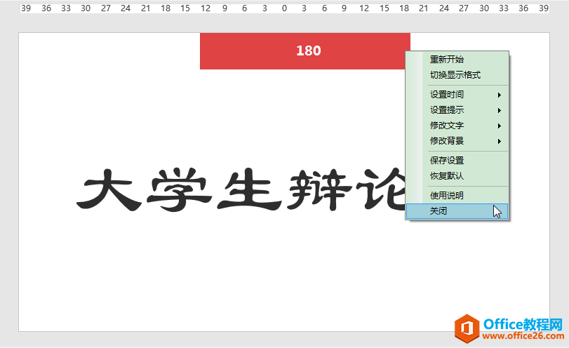The image size is (569, 348).
Task: Choose 恢复默认 menu entry
Action: click(457, 176)
